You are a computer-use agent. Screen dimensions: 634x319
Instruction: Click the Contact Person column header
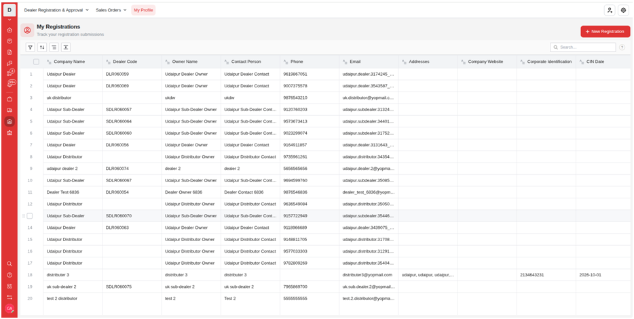click(x=250, y=62)
